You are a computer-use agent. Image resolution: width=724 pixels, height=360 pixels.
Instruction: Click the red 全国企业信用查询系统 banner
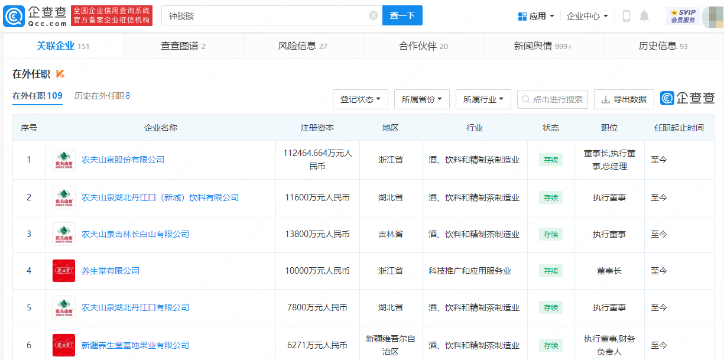coord(112,16)
